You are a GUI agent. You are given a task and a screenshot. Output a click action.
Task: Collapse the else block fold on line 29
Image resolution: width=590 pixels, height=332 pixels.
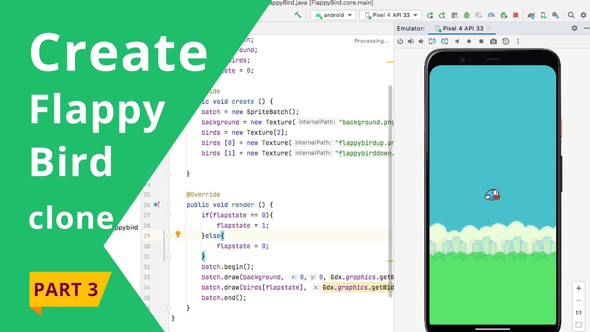click(169, 236)
